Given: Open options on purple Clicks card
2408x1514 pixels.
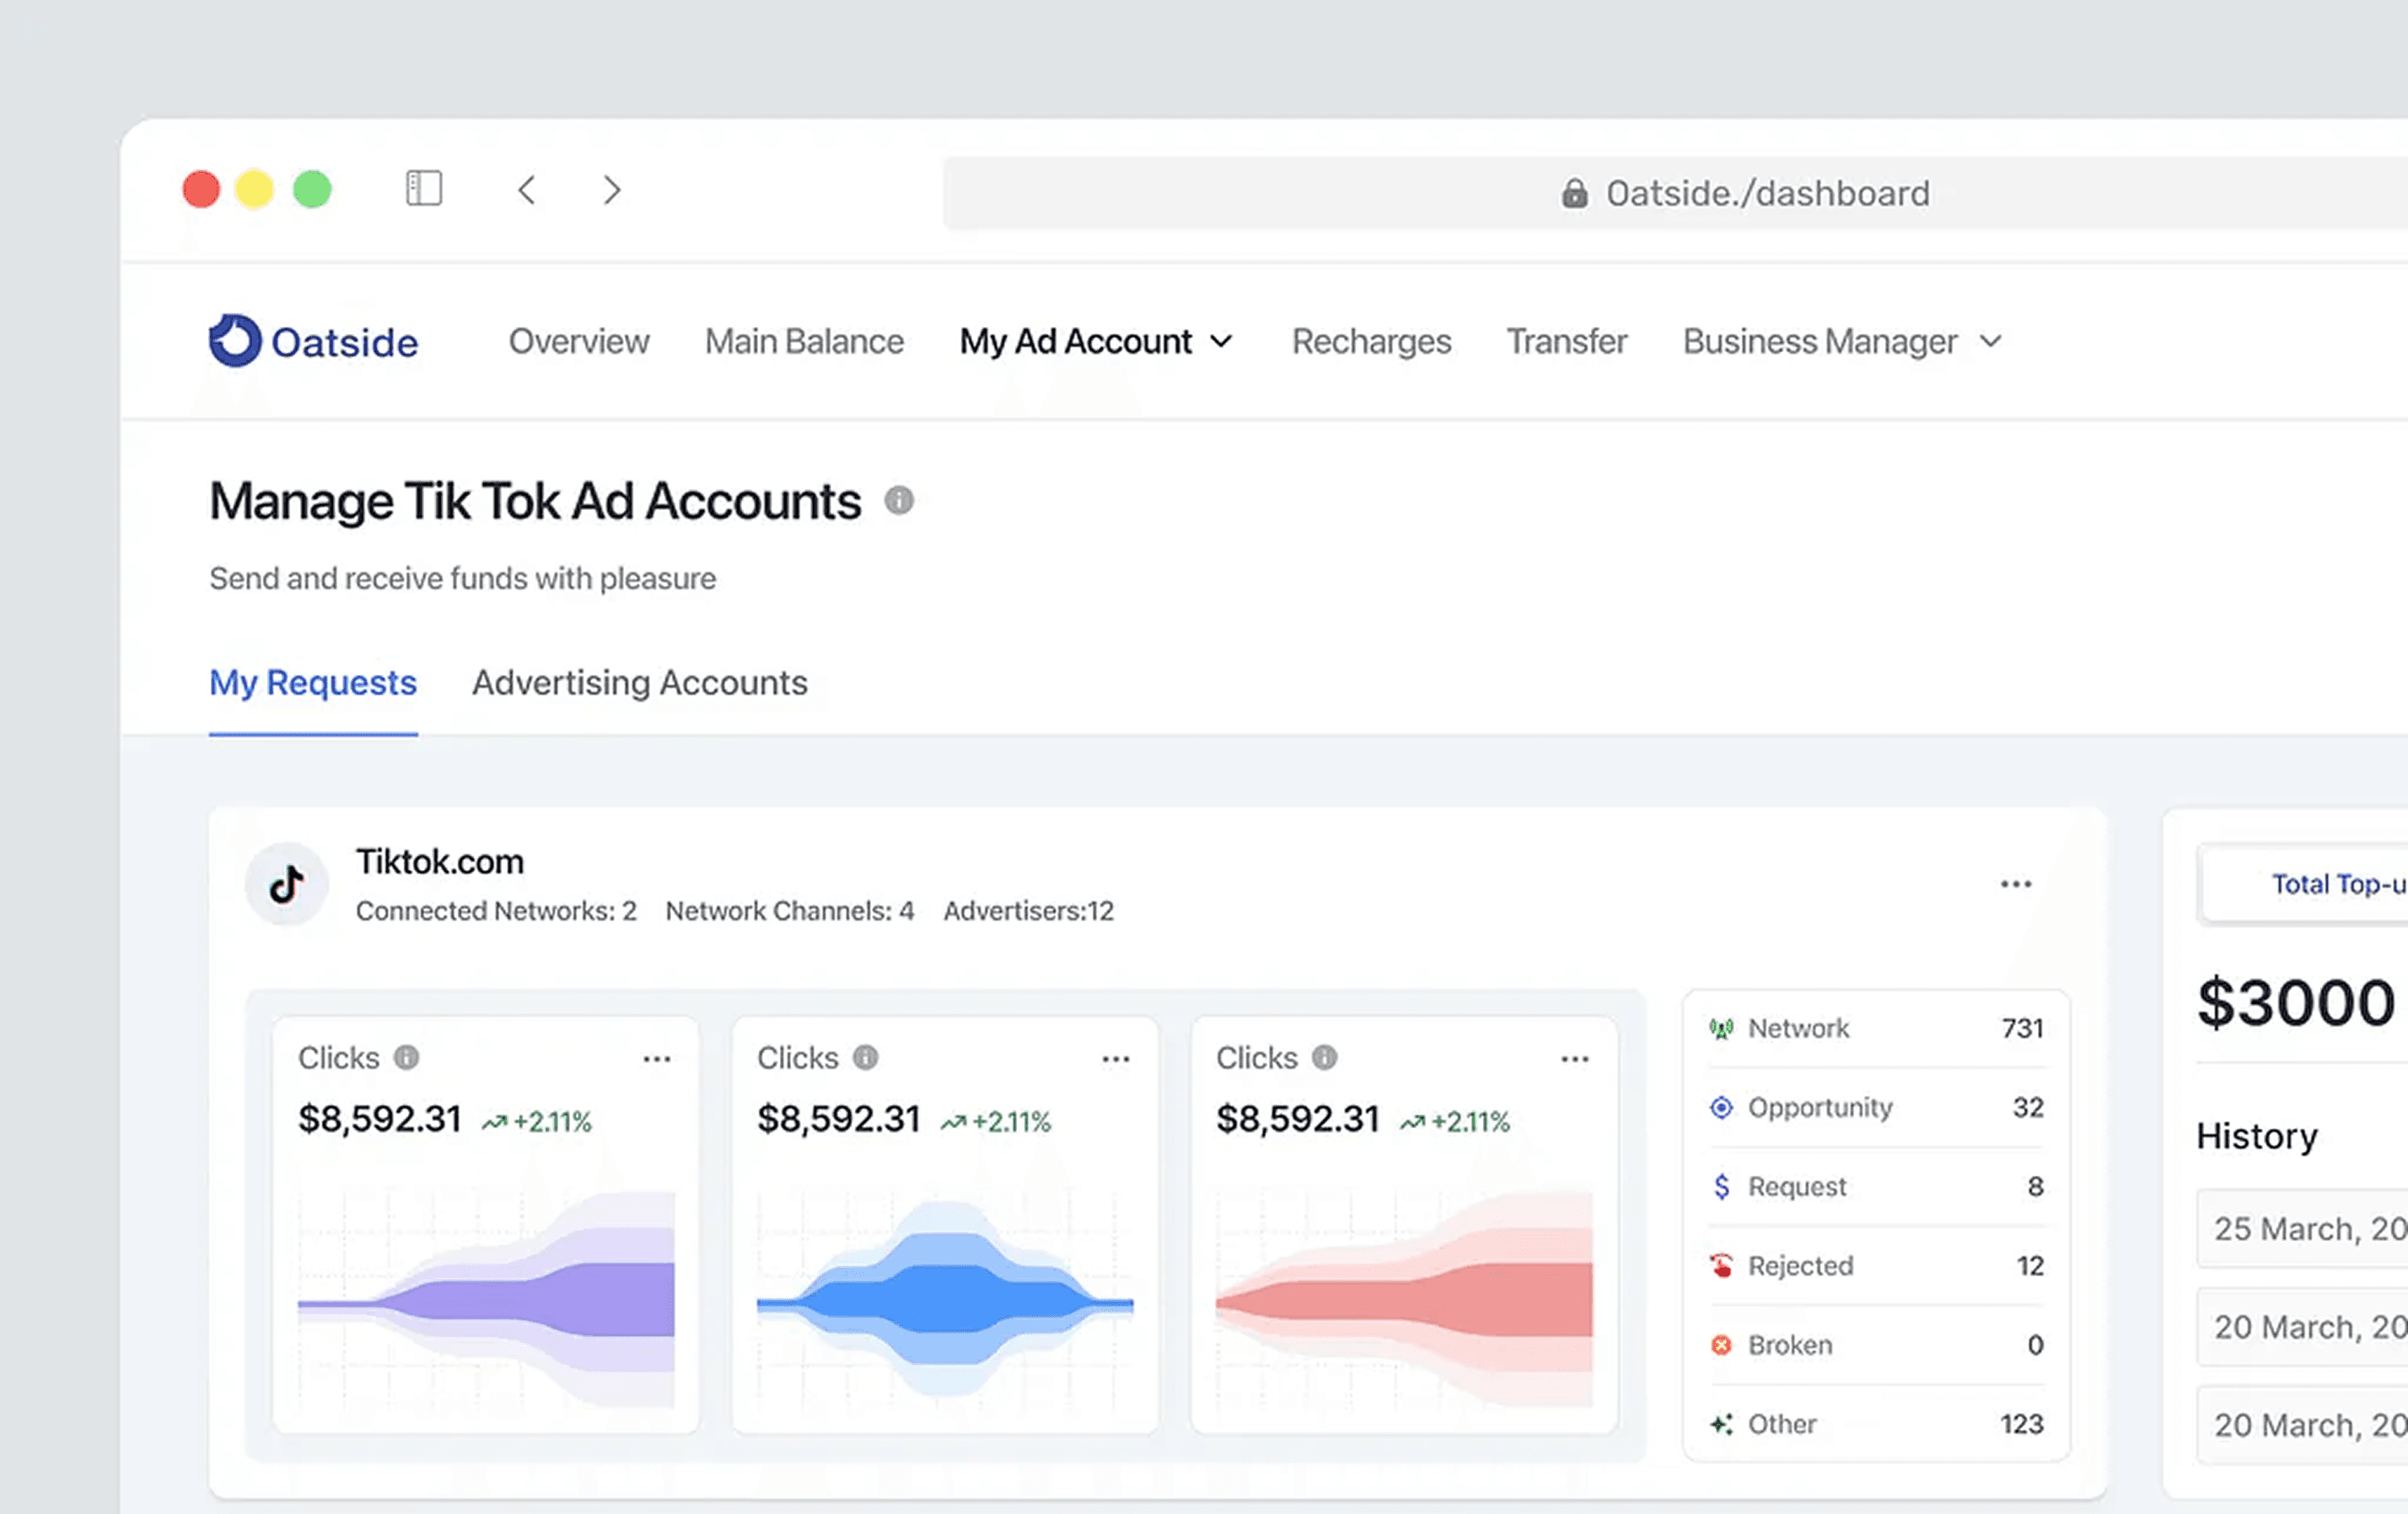Looking at the screenshot, I should (x=657, y=1059).
